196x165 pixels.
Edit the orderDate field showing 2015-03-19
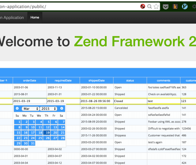(x=30, y=101)
